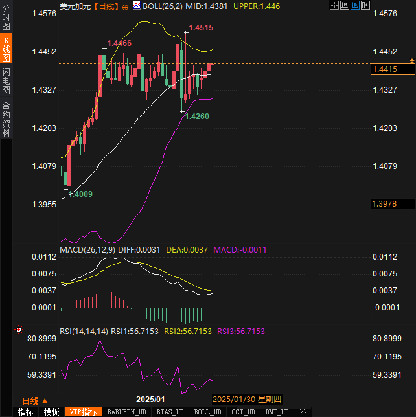This screenshot has height=417, width=416.
Task: Open the 分时图 time-sharing view
Action: click(6, 17)
